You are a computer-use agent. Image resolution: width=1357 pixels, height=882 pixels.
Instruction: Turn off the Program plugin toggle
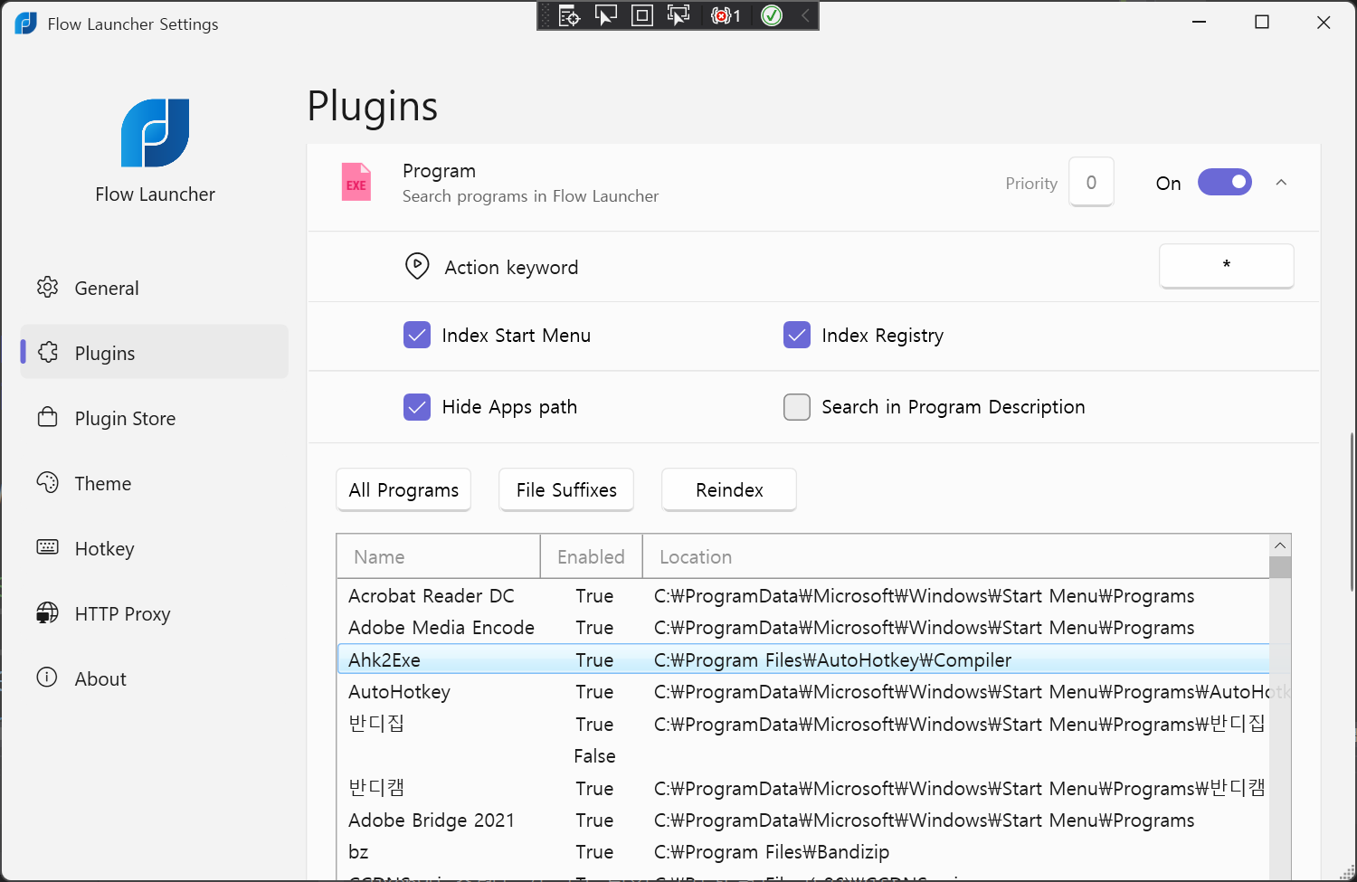pyautogui.click(x=1225, y=183)
